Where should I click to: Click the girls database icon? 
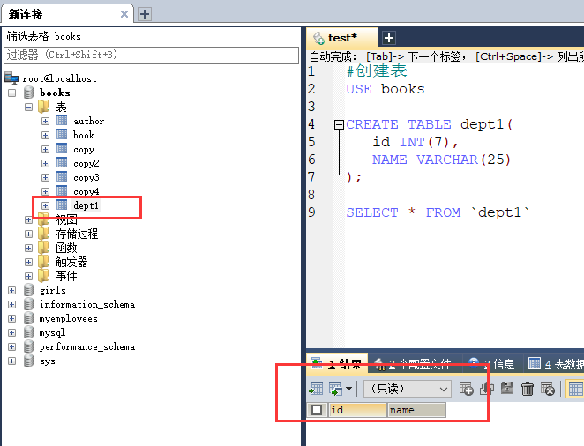pos(29,290)
